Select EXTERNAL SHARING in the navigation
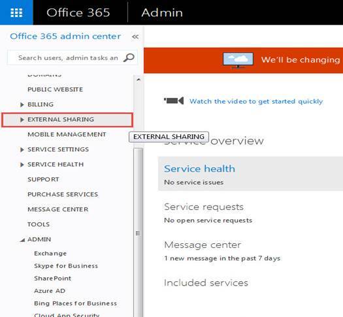 [61, 119]
